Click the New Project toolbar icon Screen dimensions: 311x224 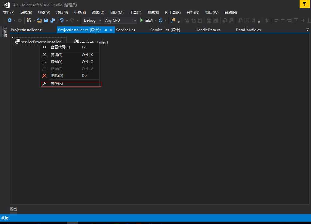click(x=29, y=20)
